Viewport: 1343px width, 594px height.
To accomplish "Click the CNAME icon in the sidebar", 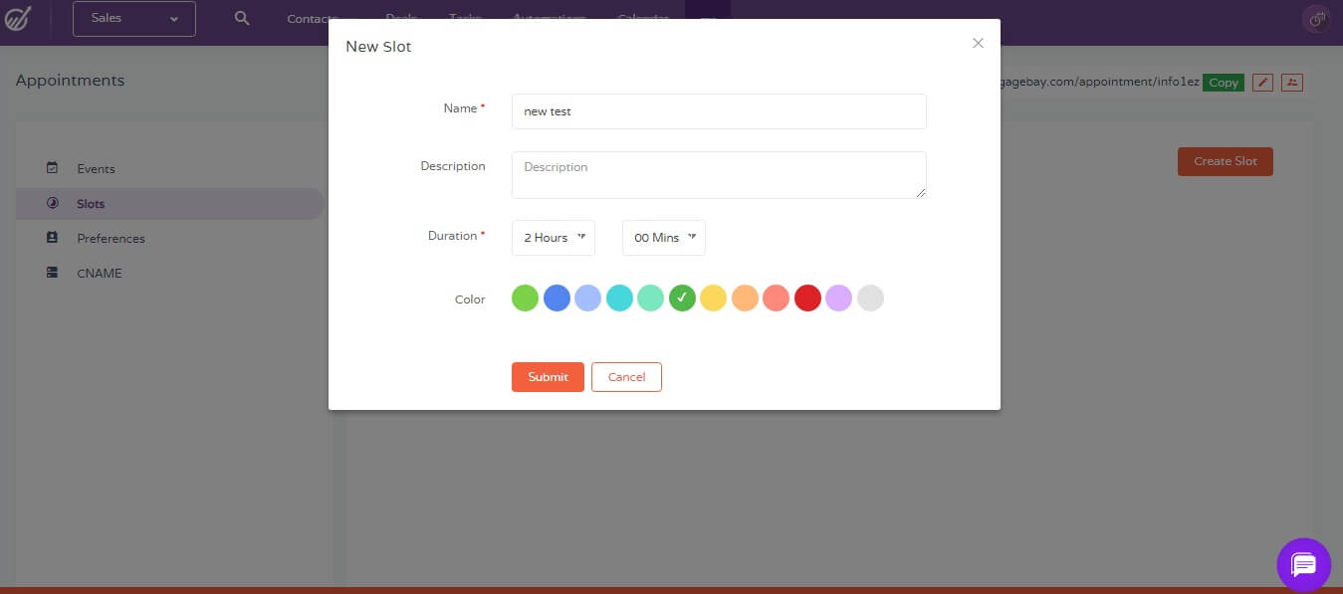I will pos(53,272).
